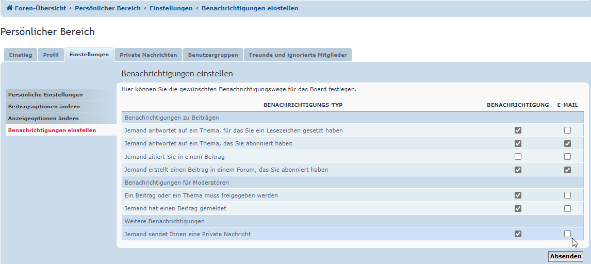The image size is (591, 264).
Task: Select Beitragsoptionen ändern in sidebar
Action: click(44, 107)
